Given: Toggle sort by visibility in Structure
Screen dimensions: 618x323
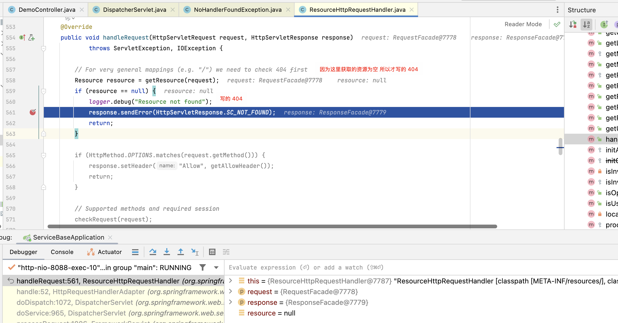Looking at the screenshot, I should [573, 25].
